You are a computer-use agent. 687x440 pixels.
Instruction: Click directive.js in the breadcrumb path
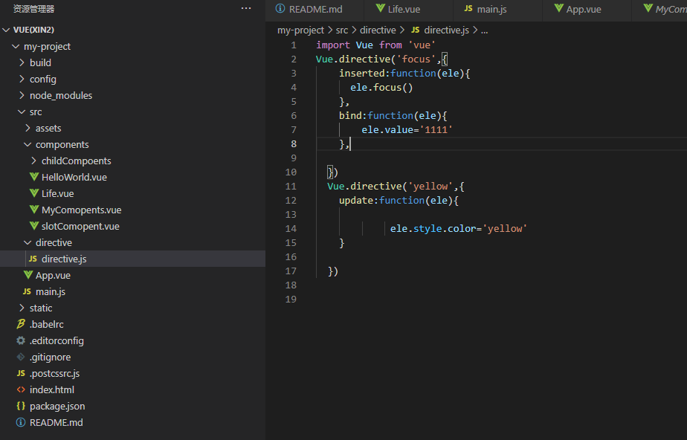pyautogui.click(x=446, y=30)
